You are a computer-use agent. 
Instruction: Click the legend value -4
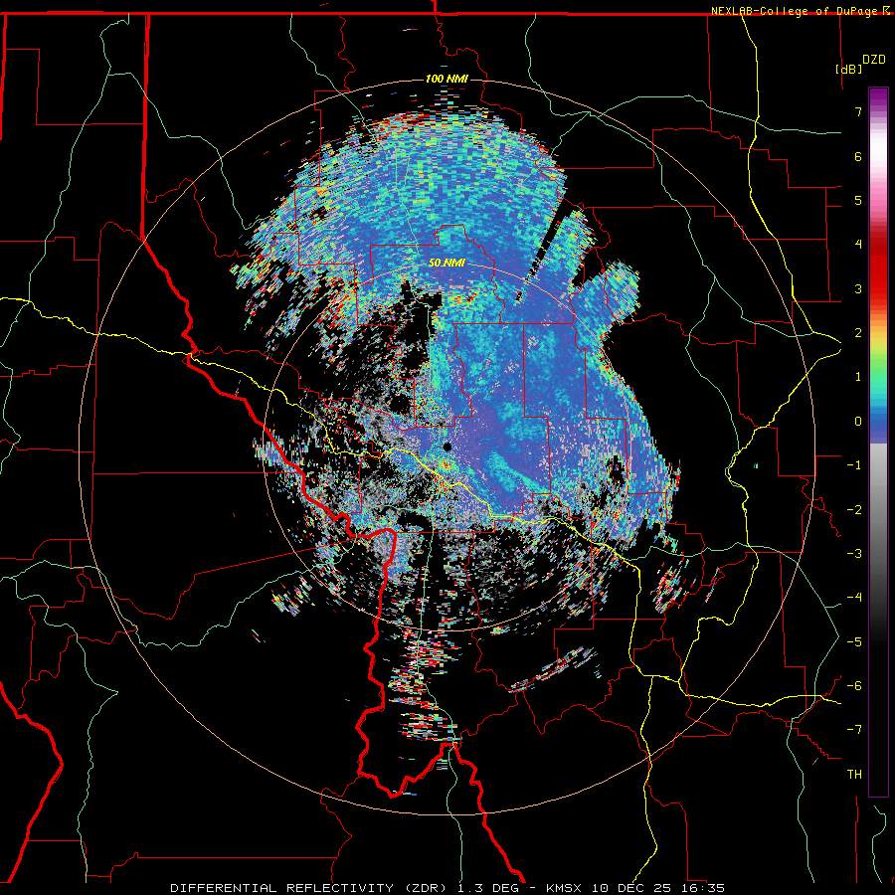(x=854, y=598)
